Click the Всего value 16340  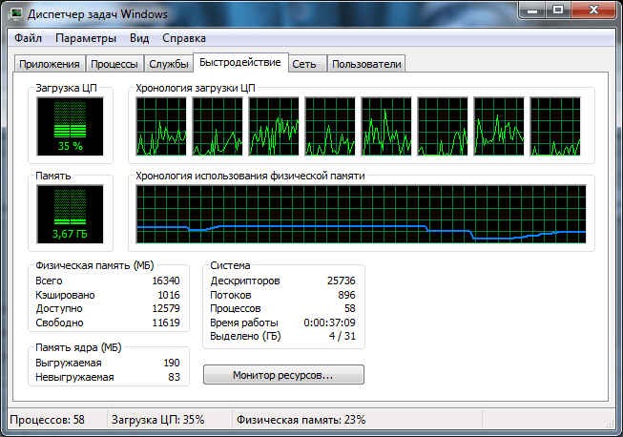[x=166, y=281]
